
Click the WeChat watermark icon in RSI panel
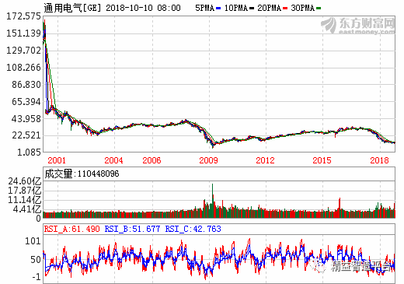pos(319,265)
